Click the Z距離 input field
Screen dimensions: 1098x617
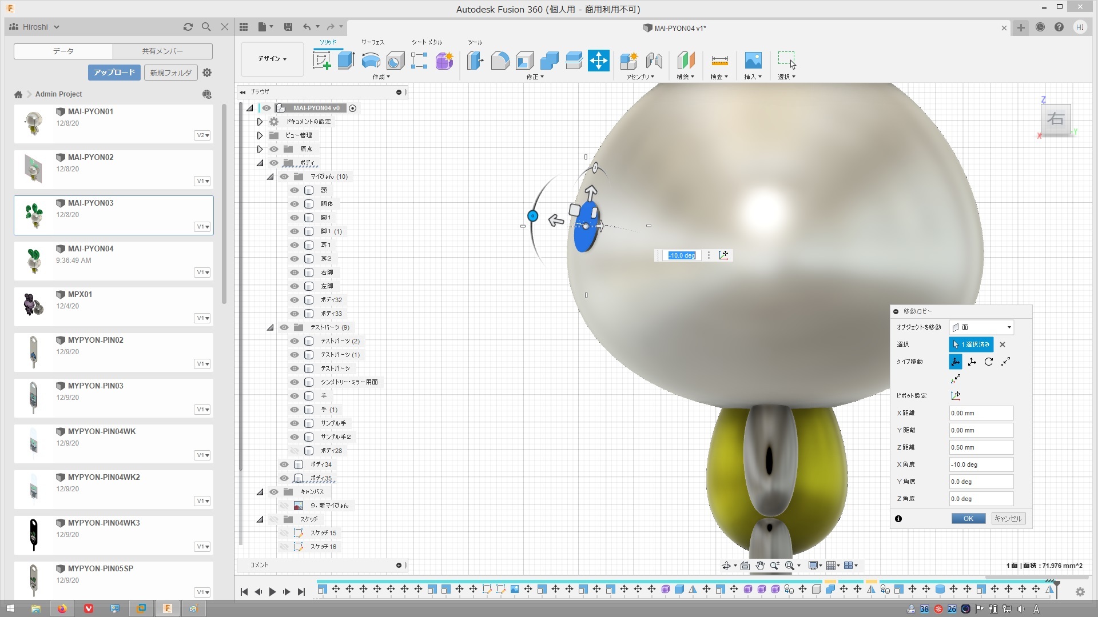coord(981,447)
